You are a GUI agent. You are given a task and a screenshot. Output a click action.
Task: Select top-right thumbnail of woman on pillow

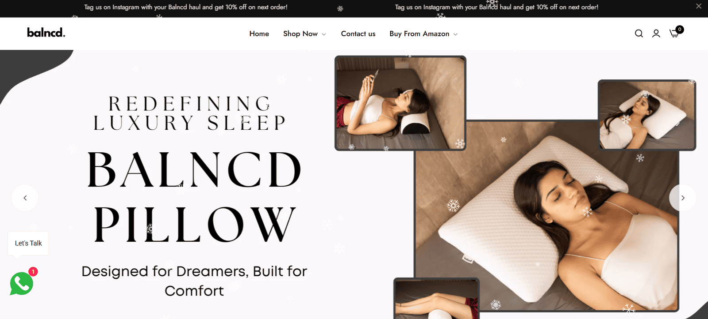coord(647,115)
